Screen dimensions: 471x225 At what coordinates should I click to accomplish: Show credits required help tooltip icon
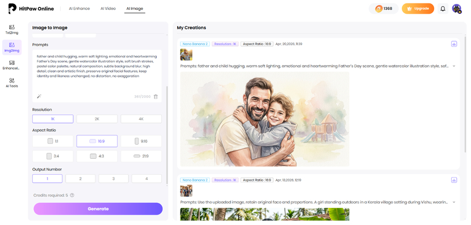72,195
